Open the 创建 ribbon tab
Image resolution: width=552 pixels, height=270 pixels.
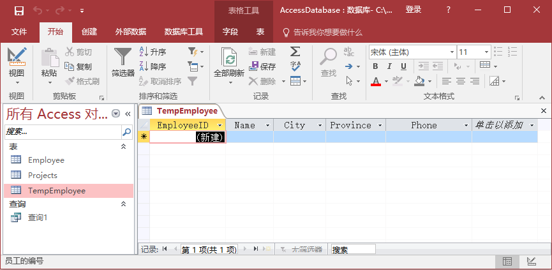point(89,32)
